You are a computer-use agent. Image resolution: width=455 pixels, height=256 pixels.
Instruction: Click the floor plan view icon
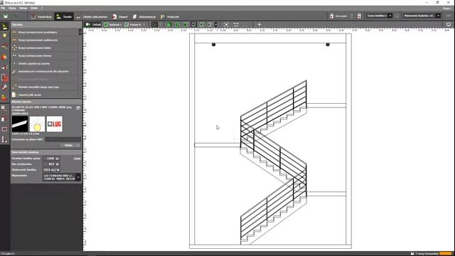177,25
